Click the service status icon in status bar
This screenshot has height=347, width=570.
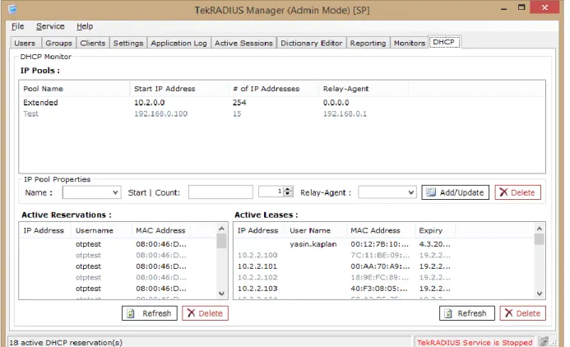tap(544, 341)
